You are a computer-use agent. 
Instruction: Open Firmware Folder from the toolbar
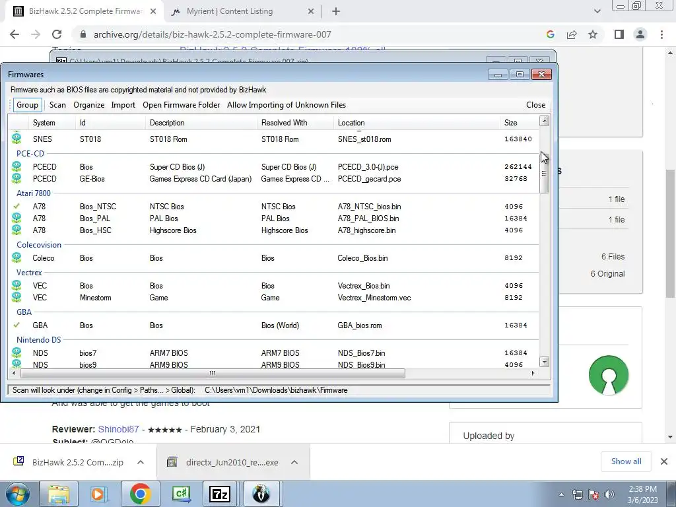181,105
